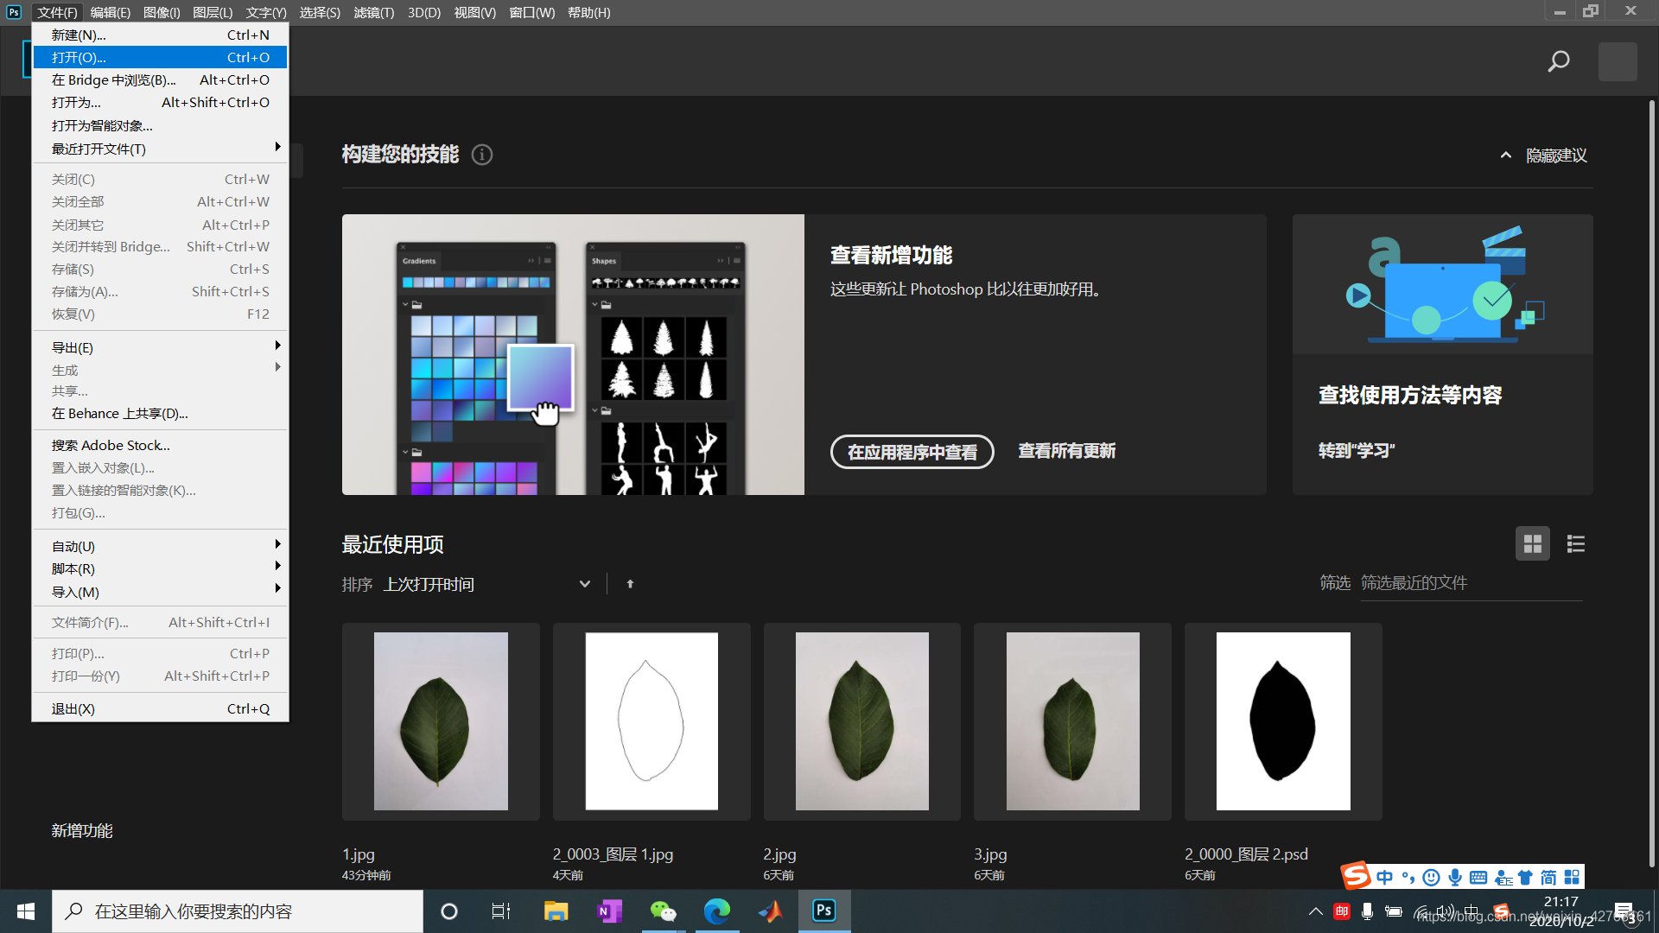Open the 滤镜(T) menu

tap(374, 12)
